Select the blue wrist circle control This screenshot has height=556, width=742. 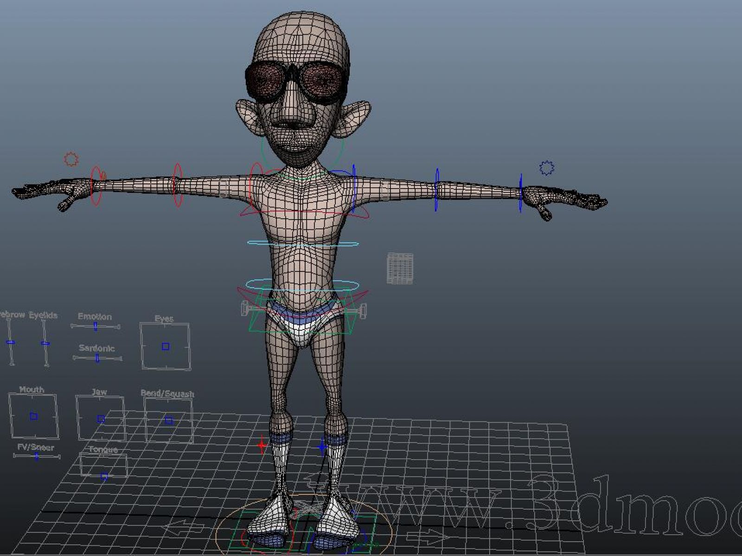point(520,193)
